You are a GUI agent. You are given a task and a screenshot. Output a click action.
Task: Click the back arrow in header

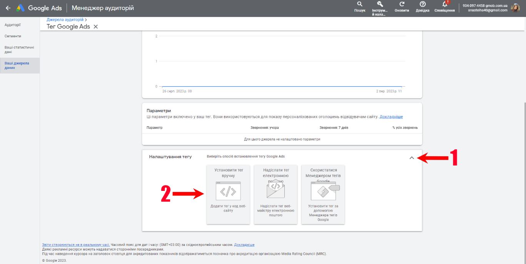point(8,8)
